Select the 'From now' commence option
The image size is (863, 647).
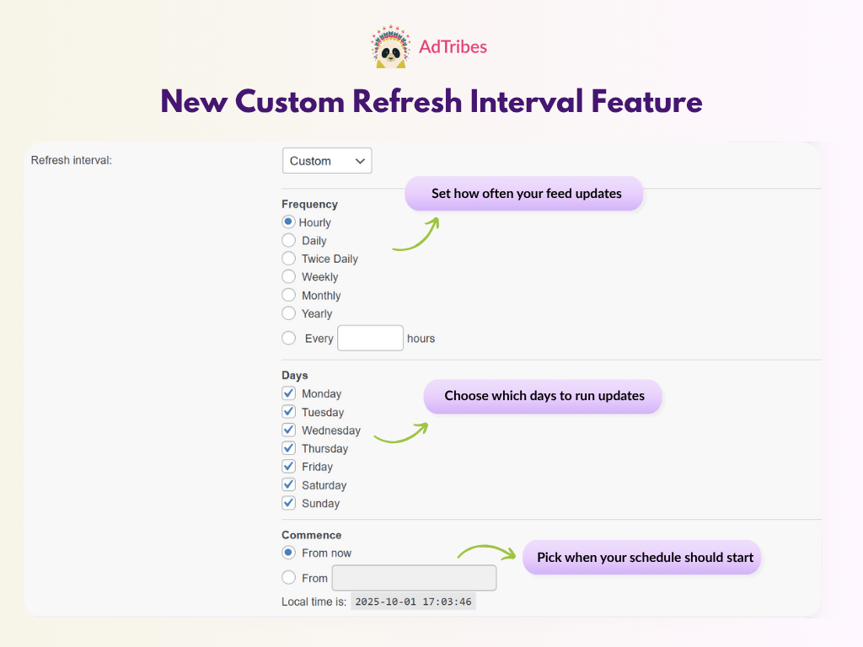pyautogui.click(x=289, y=553)
